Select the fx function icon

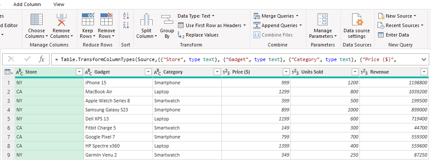pyautogui.click(x=41, y=59)
